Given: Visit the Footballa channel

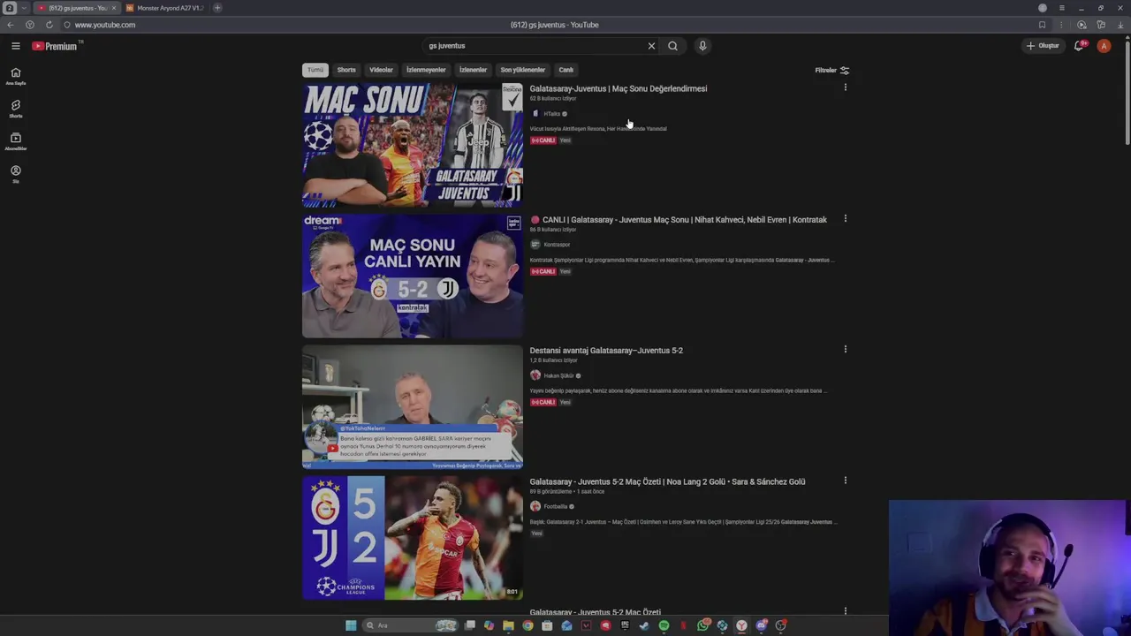Looking at the screenshot, I should pyautogui.click(x=556, y=506).
